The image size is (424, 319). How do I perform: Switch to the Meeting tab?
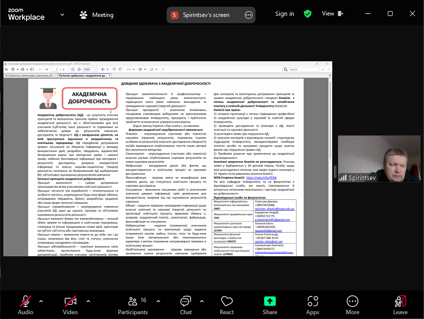pyautogui.click(x=97, y=14)
